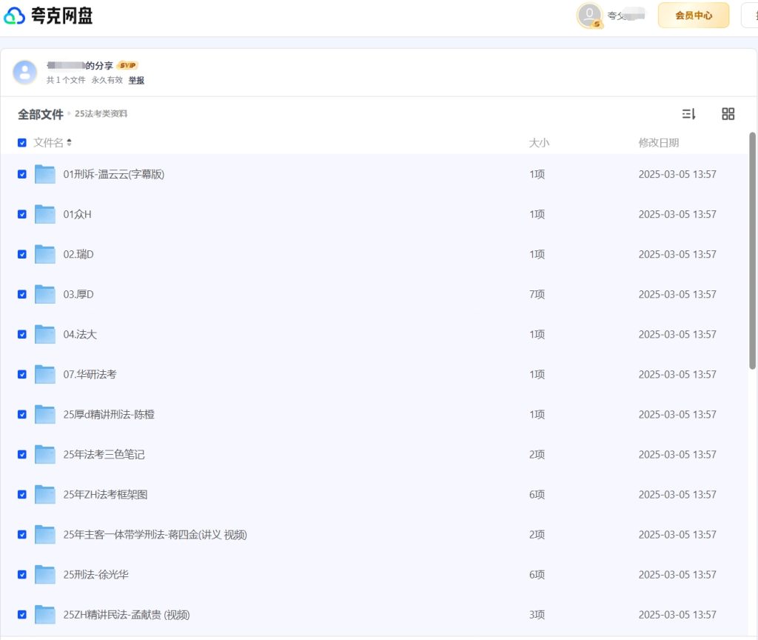The width and height of the screenshot is (758, 640).
Task: Click the 共1个文件 file count text
Action: [x=66, y=80]
